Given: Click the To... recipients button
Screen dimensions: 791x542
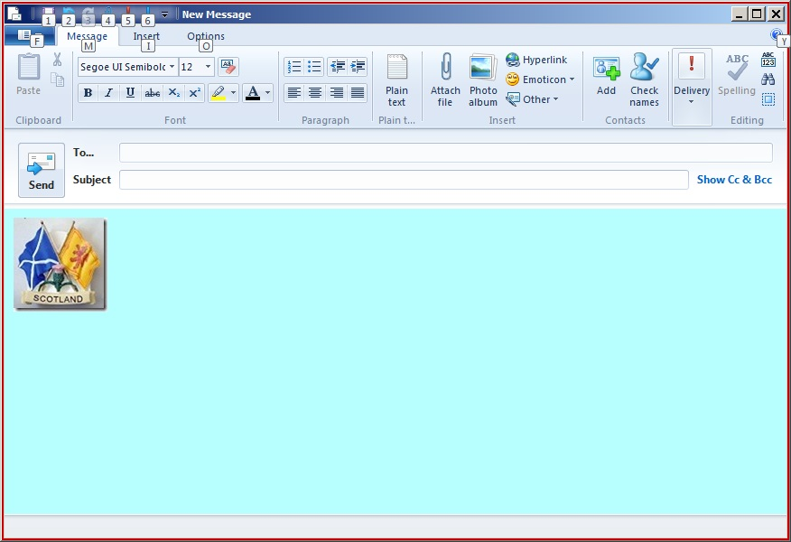Looking at the screenshot, I should [84, 153].
